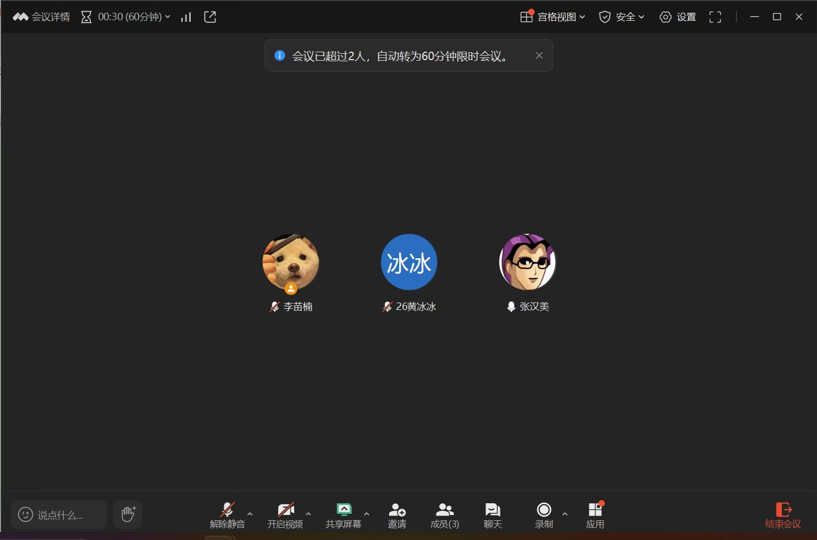Click the pop-out share meeting icon
The image size is (817, 540).
coord(210,17)
